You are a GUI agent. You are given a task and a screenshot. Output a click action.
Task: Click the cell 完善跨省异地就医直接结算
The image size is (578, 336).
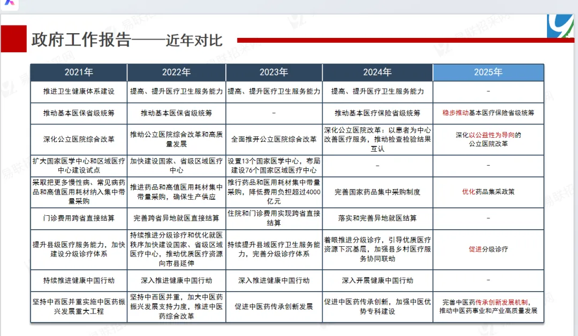pyautogui.click(x=176, y=218)
